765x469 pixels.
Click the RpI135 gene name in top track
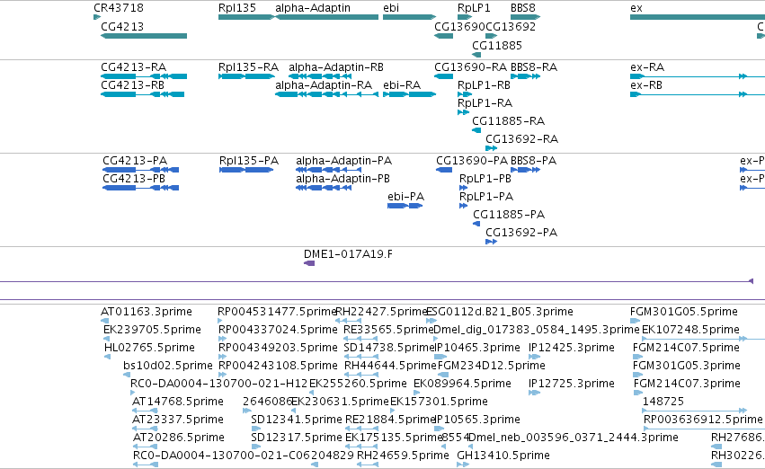[x=237, y=8]
